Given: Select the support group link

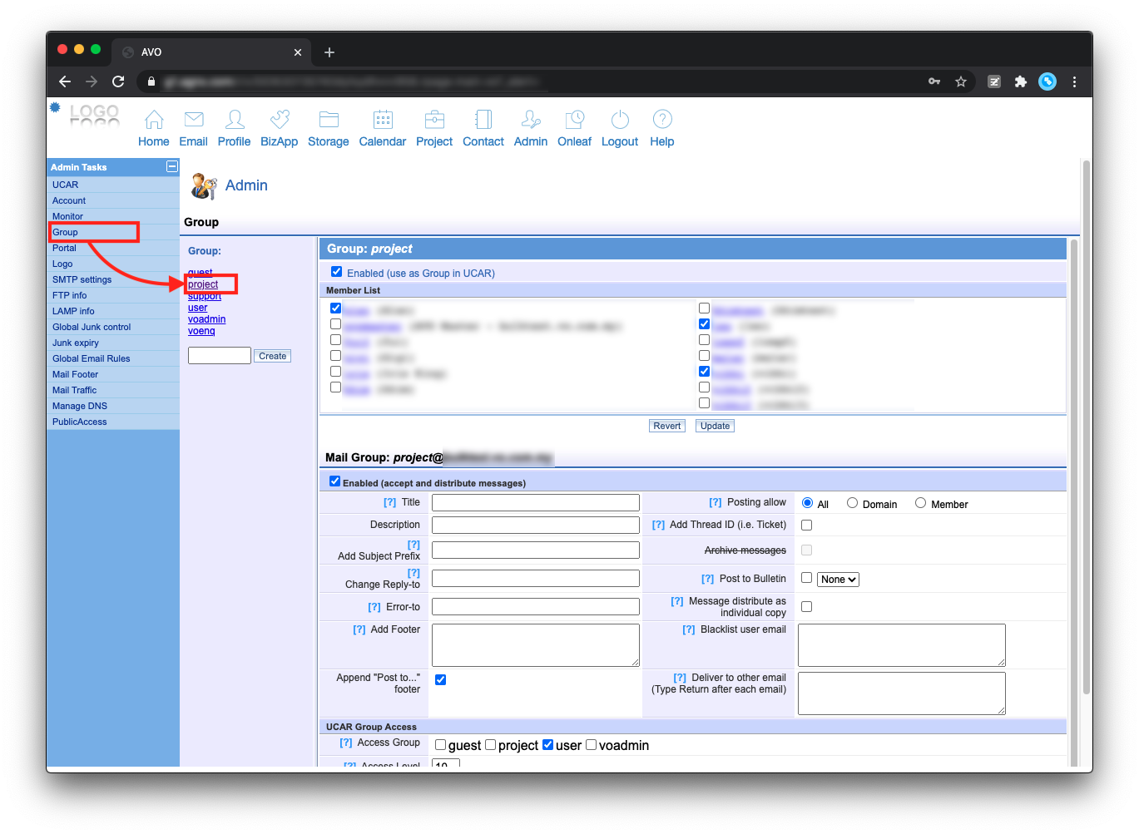Looking at the screenshot, I should click(x=205, y=297).
